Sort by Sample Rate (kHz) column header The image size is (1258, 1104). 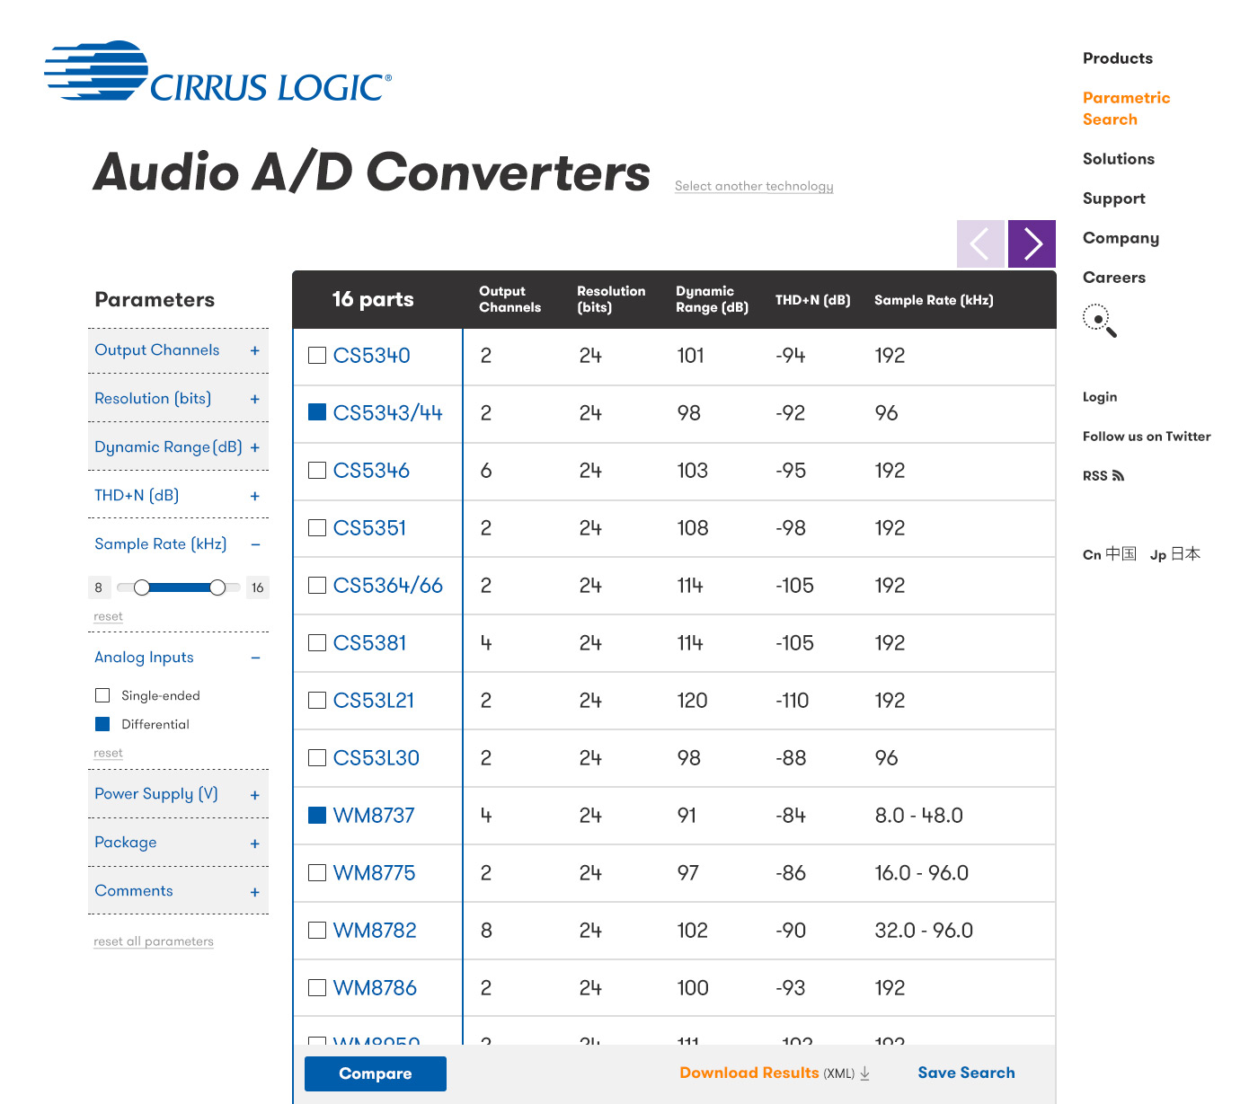point(934,300)
